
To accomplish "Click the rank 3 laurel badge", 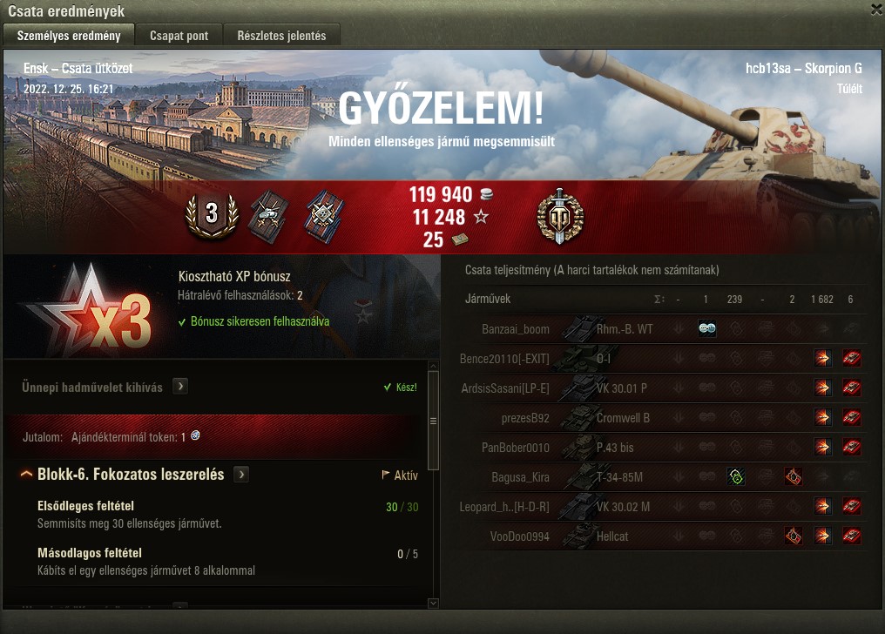I will (212, 216).
